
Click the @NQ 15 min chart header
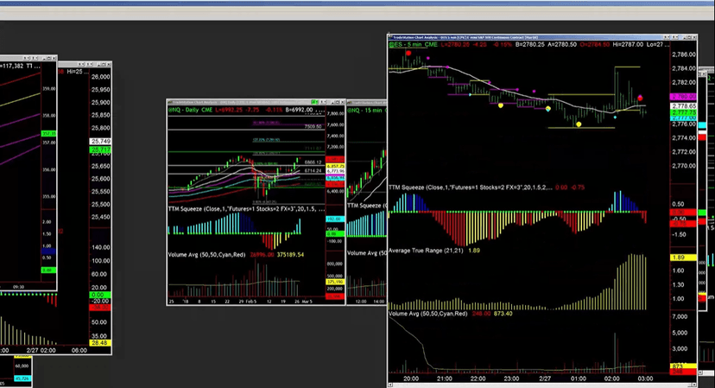367,111
